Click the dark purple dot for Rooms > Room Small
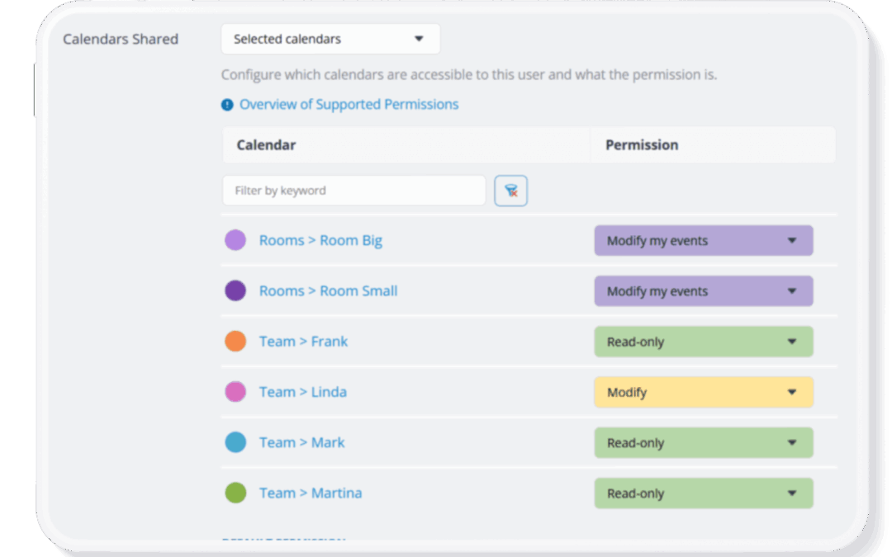The height and width of the screenshot is (557, 892). pos(234,290)
